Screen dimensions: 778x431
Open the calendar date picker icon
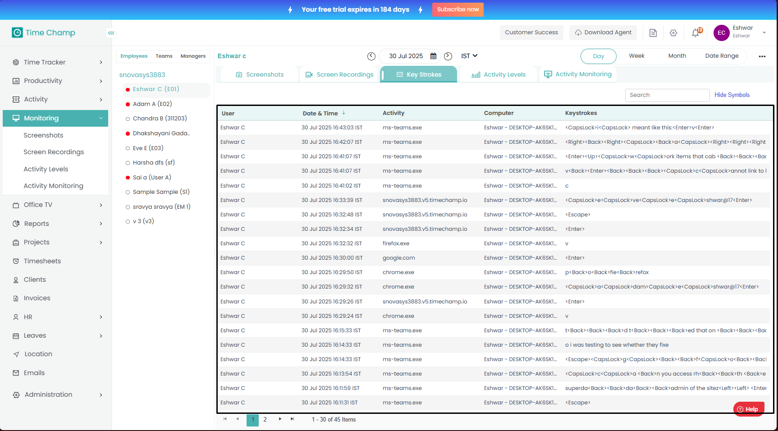pyautogui.click(x=433, y=56)
